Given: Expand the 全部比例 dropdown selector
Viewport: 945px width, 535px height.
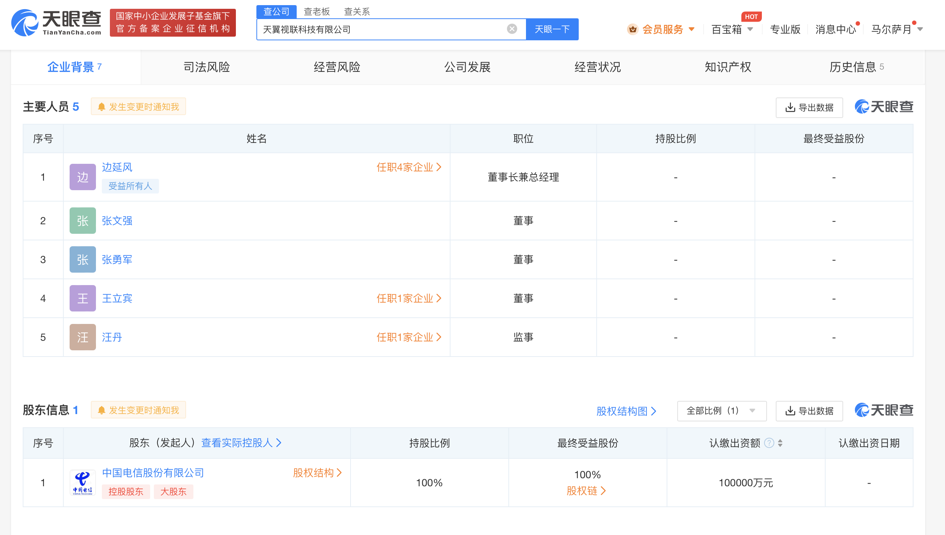Looking at the screenshot, I should click(720, 410).
